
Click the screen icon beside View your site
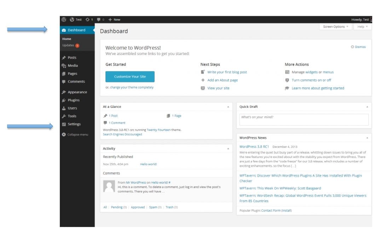click(x=203, y=88)
